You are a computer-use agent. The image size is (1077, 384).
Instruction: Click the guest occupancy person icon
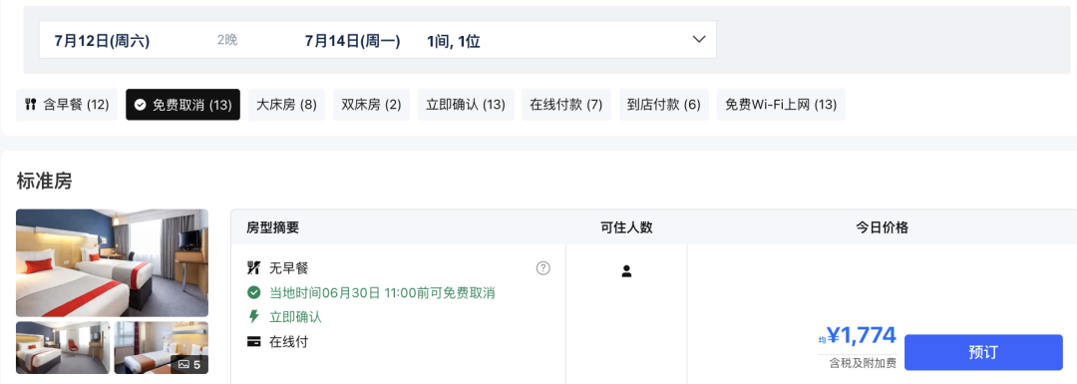[625, 271]
